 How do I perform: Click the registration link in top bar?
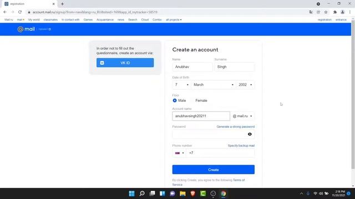click(324, 20)
